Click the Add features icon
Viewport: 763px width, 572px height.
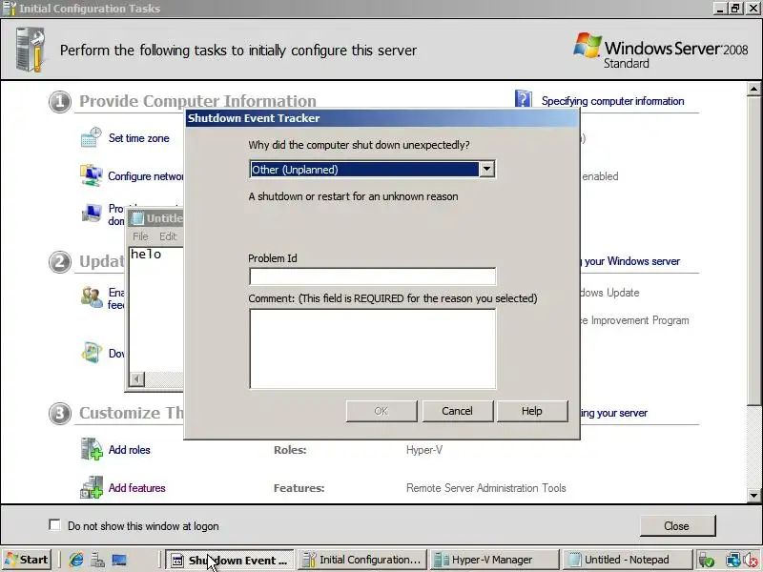pos(92,487)
